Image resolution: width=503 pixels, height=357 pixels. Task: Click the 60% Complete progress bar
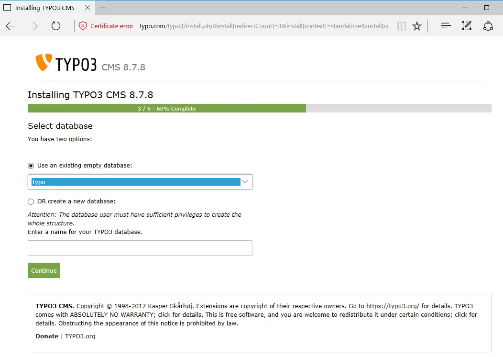[259, 108]
